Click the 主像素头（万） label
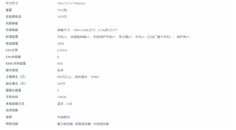Viewport: 236px width, 130px height. click(x=16, y=77)
